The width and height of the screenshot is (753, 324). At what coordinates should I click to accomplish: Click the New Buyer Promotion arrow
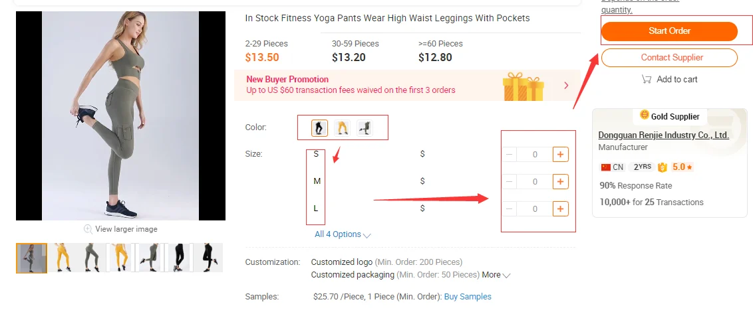tap(566, 85)
